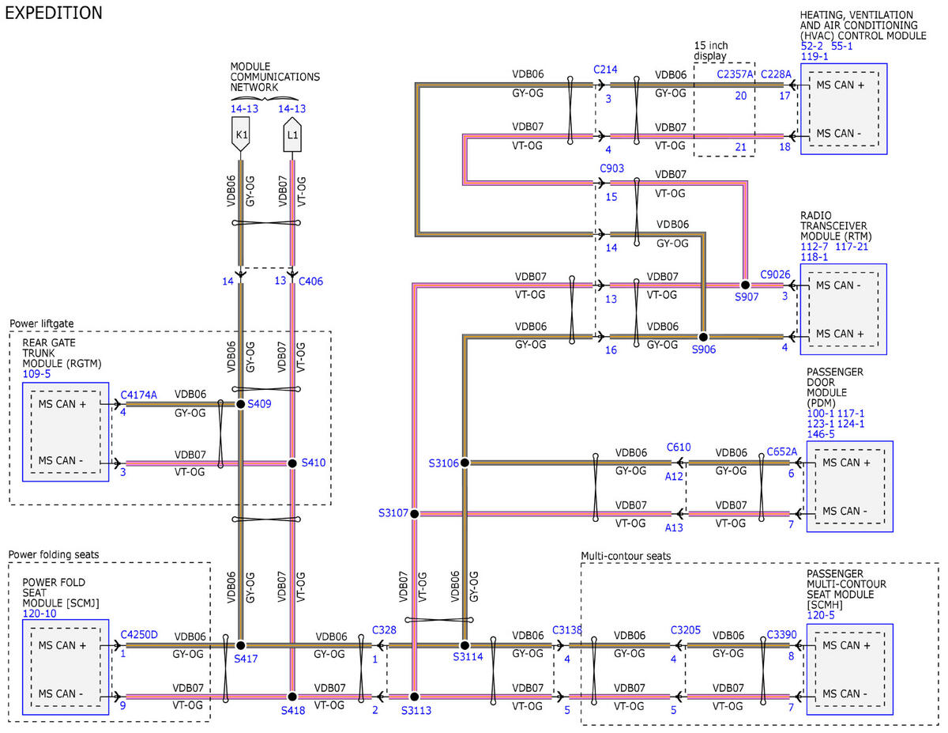Select connector label C214
Viewport: 948px width, 733px height.
click(606, 70)
